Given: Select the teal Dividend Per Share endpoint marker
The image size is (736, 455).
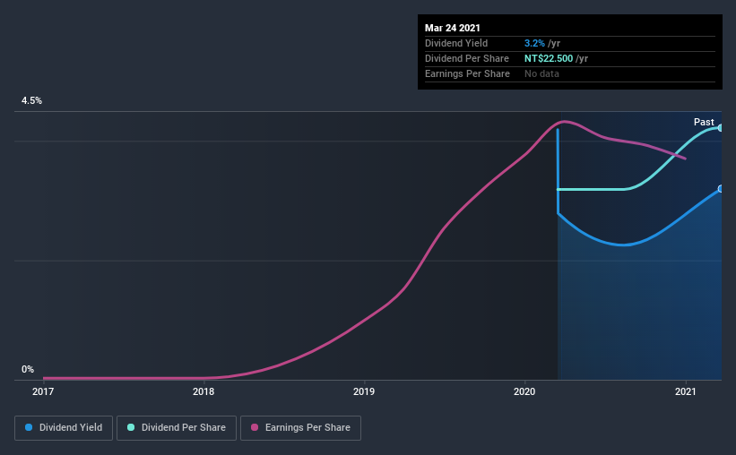Looking at the screenshot, I should (x=721, y=127).
